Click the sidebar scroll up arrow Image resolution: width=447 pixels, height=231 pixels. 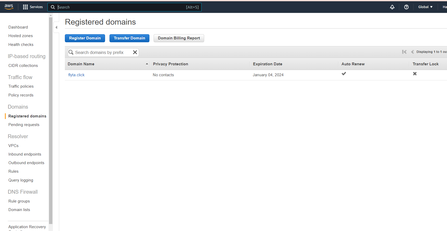click(x=51, y=15)
